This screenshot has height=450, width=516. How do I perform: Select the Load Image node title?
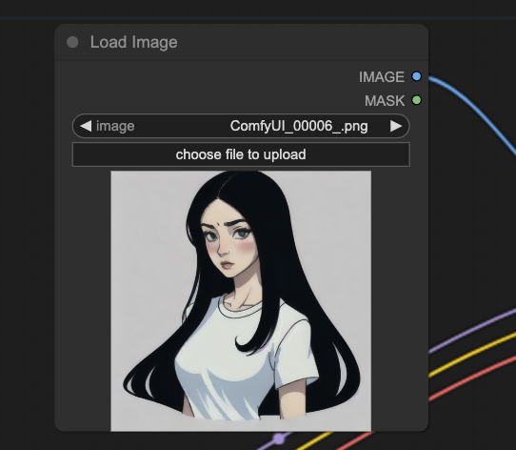(134, 42)
